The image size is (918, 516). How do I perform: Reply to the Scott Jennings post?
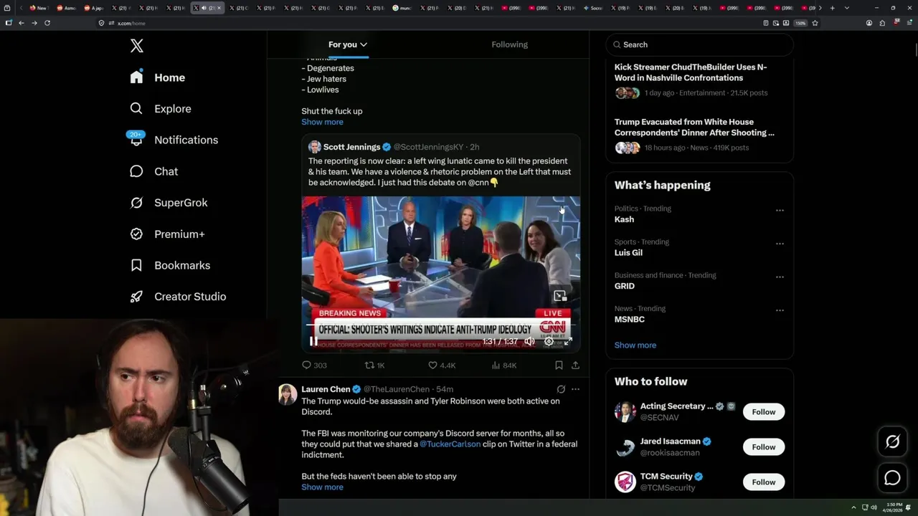[314, 365]
